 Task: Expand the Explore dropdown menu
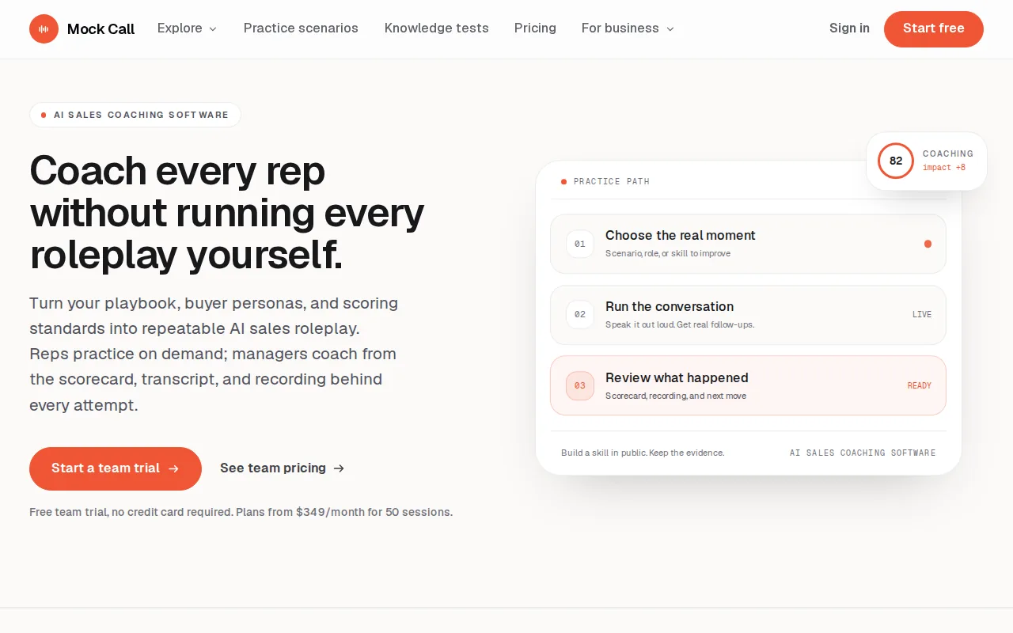point(187,28)
